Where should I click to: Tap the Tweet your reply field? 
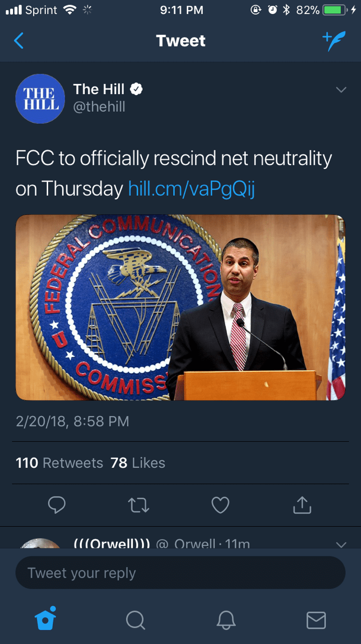click(x=180, y=573)
